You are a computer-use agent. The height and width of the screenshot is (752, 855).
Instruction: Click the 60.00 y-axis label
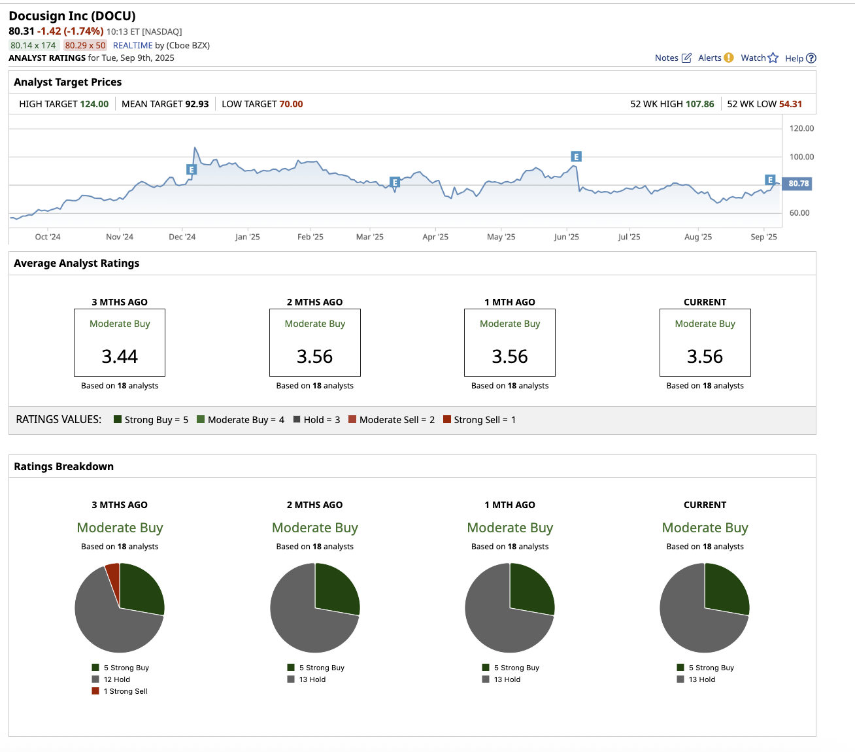coord(799,213)
